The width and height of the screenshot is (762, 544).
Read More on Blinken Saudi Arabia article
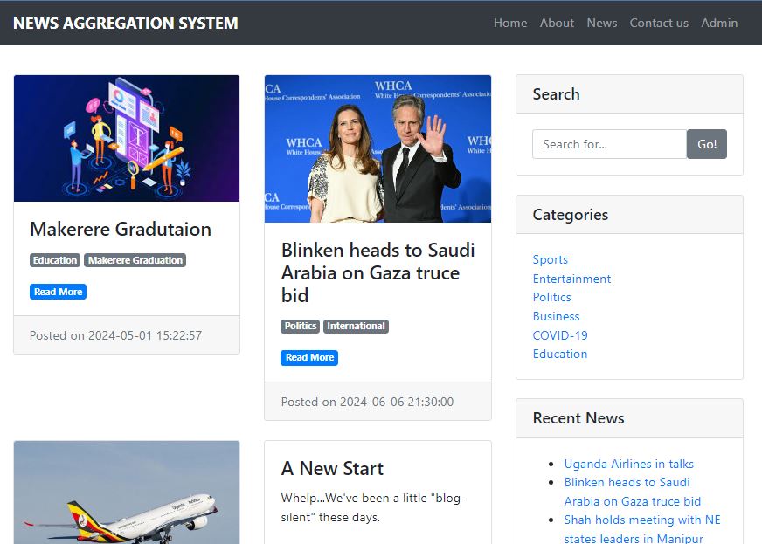(309, 357)
